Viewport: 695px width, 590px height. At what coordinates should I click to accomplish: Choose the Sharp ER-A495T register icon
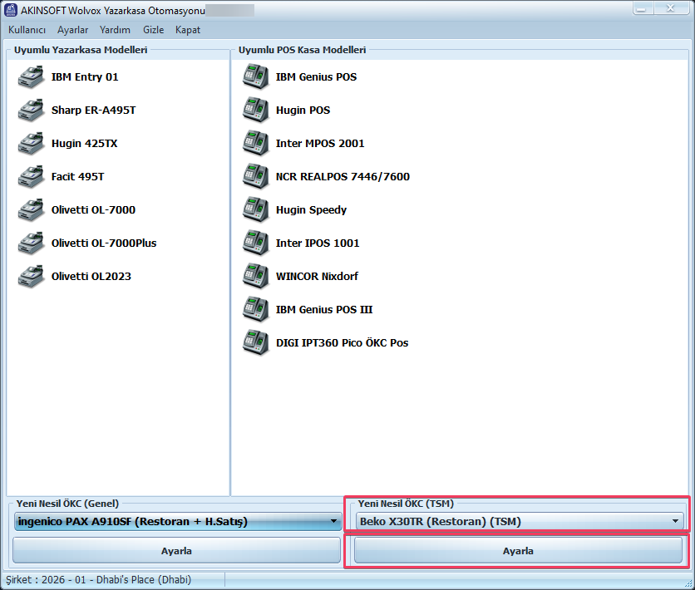pyautogui.click(x=31, y=110)
